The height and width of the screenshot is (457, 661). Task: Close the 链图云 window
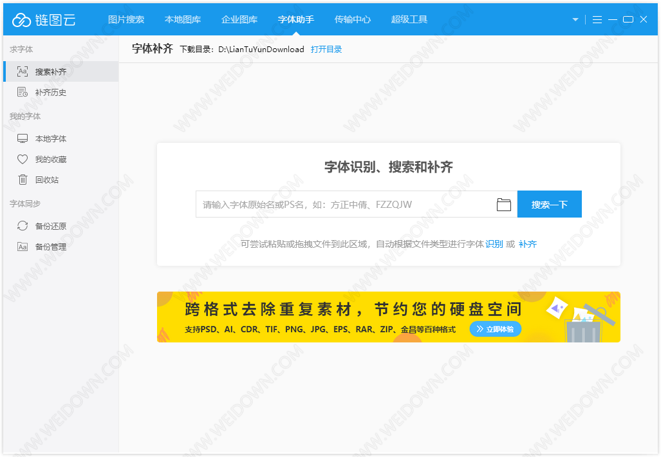click(643, 19)
